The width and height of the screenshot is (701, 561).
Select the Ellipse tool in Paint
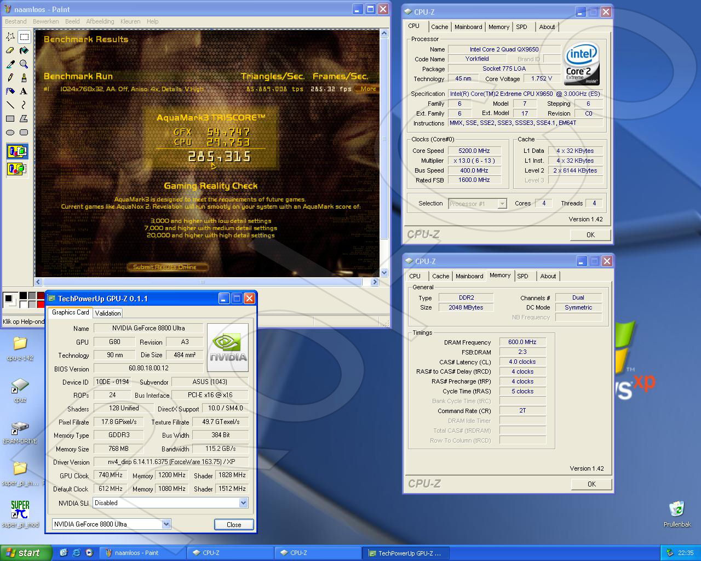(x=10, y=132)
